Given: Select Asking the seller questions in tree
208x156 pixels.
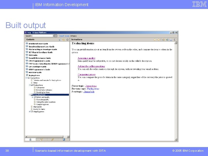Looking at the screenshot, I should coord(46,102).
